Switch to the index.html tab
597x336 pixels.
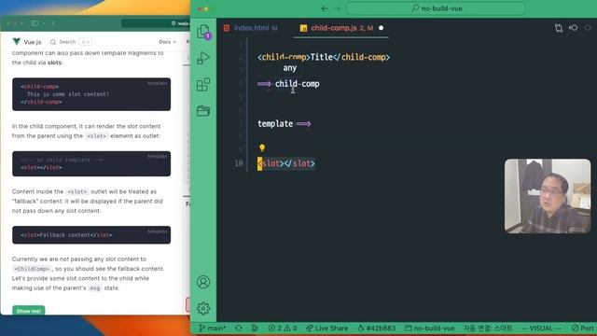pyautogui.click(x=251, y=28)
